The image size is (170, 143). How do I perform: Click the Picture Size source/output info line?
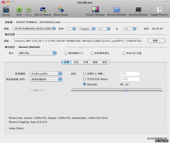(58, 118)
